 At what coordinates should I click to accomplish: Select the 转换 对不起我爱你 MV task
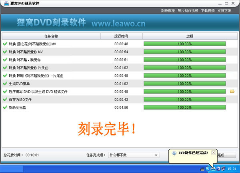tap(26, 52)
